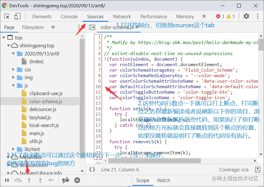Screen dimensions: 264x187
Task: Toggle pause on exceptions icon
Action: point(77,180)
